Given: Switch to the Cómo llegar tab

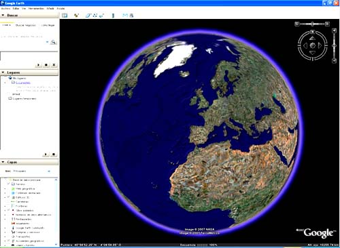Looking at the screenshot, I should tap(48, 25).
